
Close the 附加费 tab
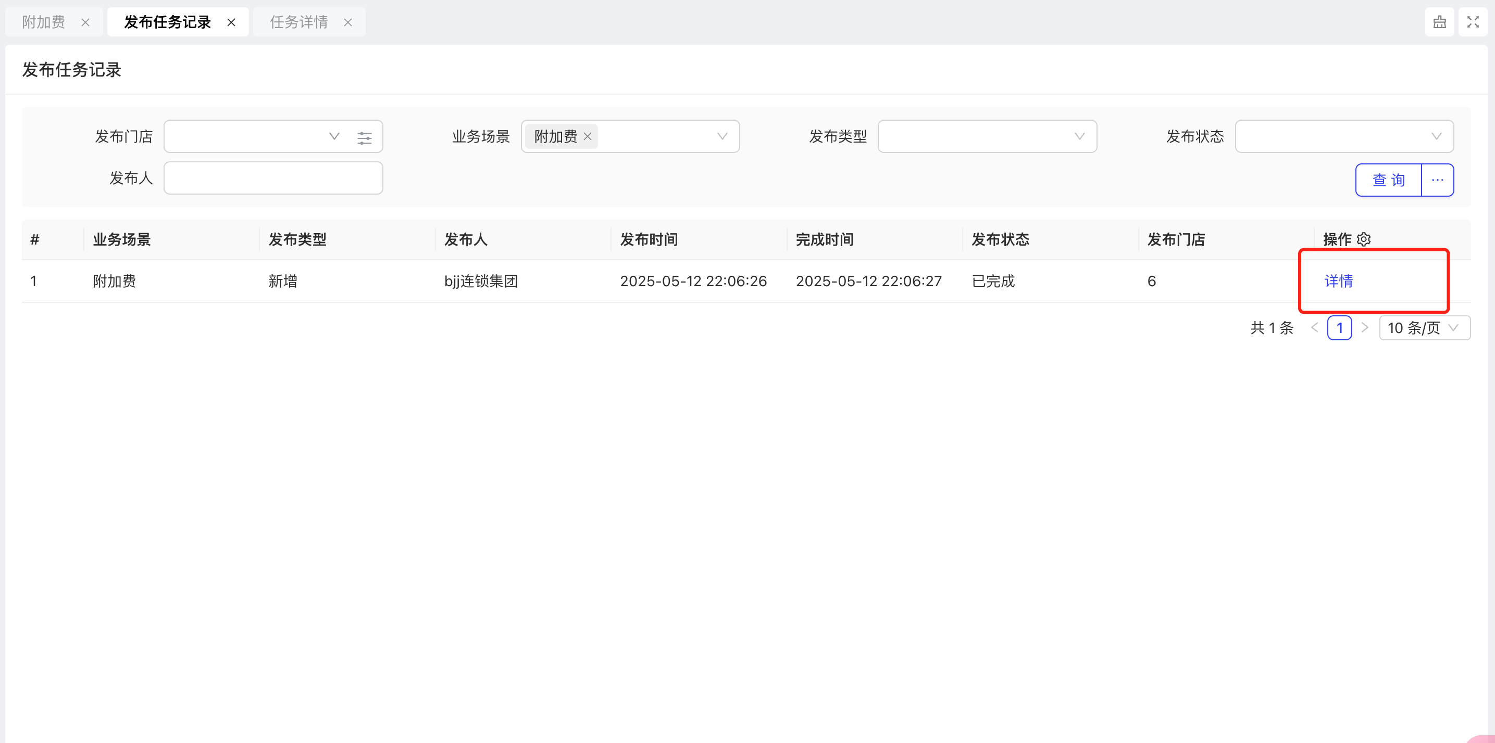point(85,22)
